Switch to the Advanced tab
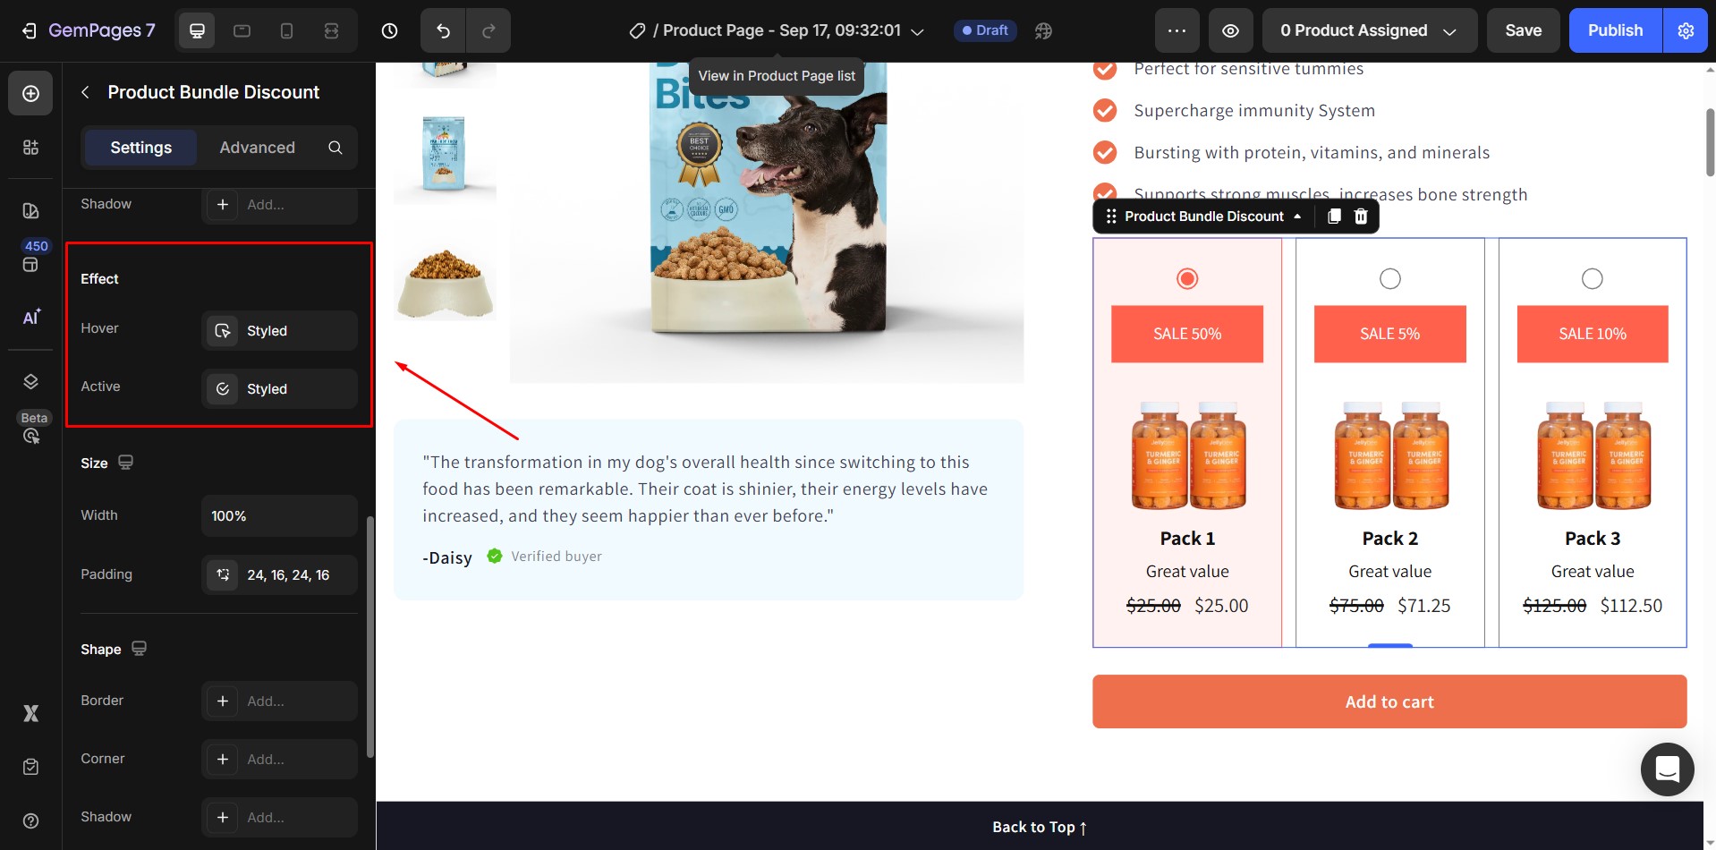 click(x=257, y=148)
